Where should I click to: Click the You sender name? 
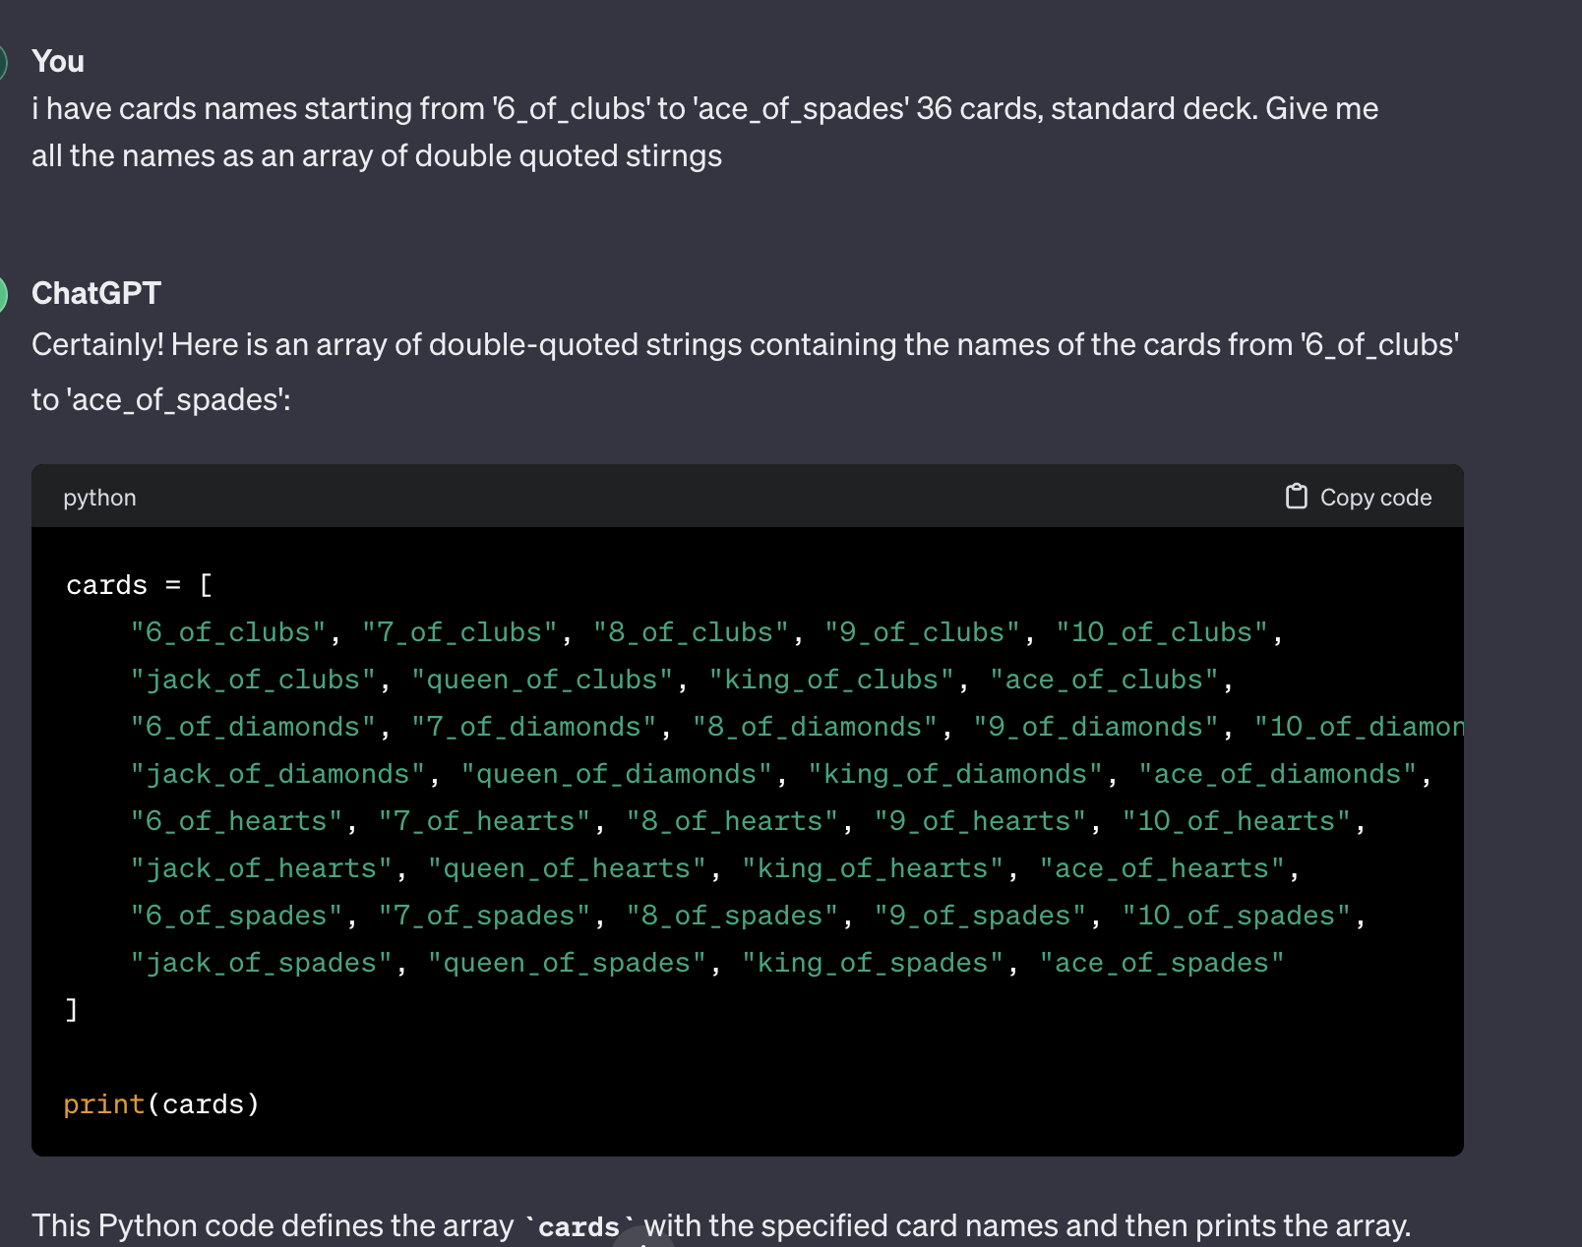(58, 61)
